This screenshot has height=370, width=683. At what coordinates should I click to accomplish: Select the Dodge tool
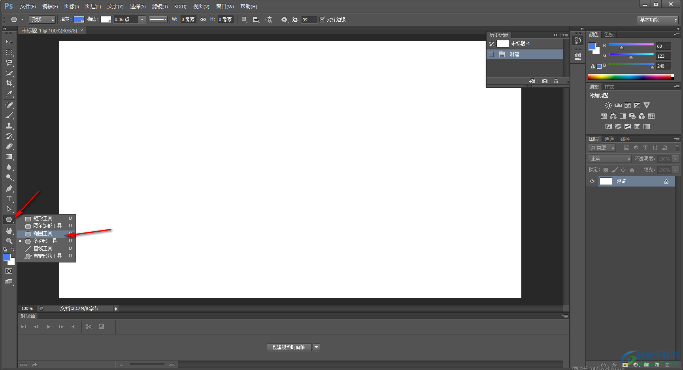[9, 177]
